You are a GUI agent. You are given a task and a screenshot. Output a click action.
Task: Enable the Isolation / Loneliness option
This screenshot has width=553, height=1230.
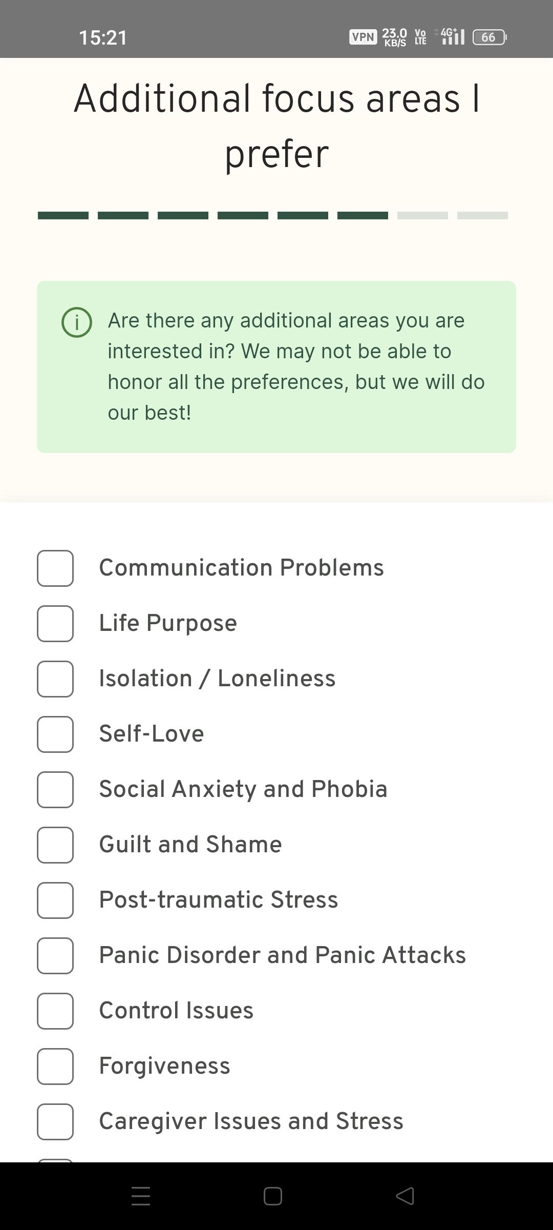click(x=55, y=679)
